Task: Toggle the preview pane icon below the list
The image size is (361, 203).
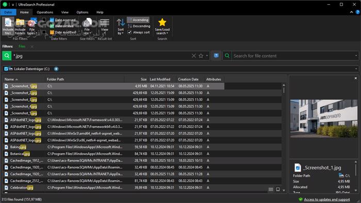Action: point(278,190)
